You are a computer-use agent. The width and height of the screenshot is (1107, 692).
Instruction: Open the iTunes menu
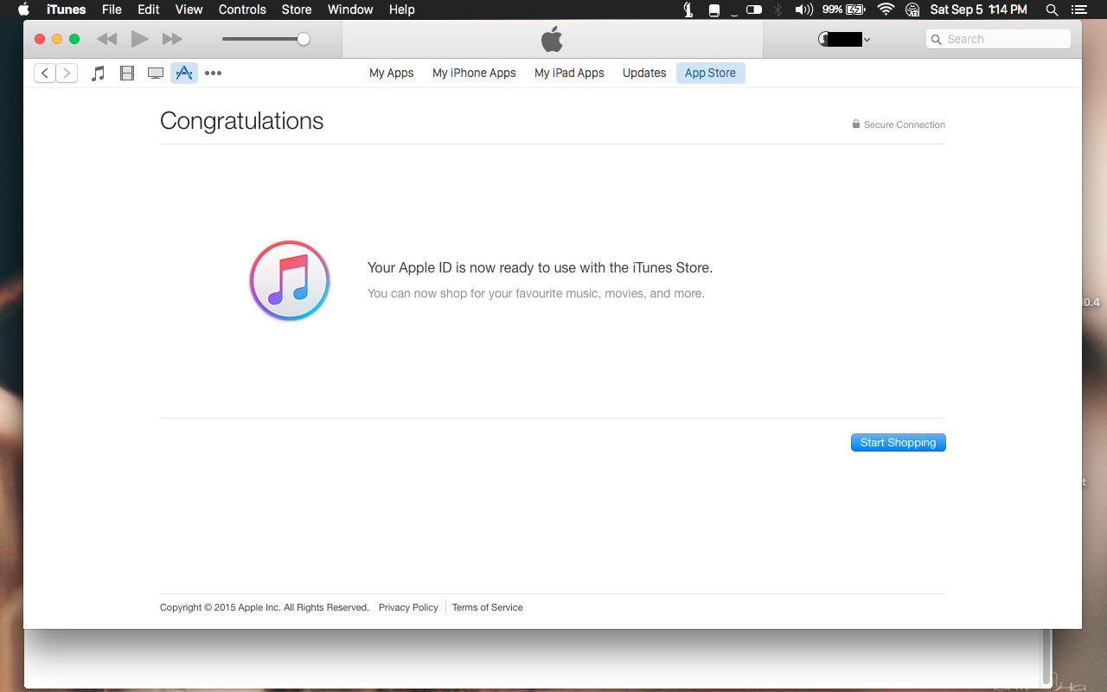(66, 10)
